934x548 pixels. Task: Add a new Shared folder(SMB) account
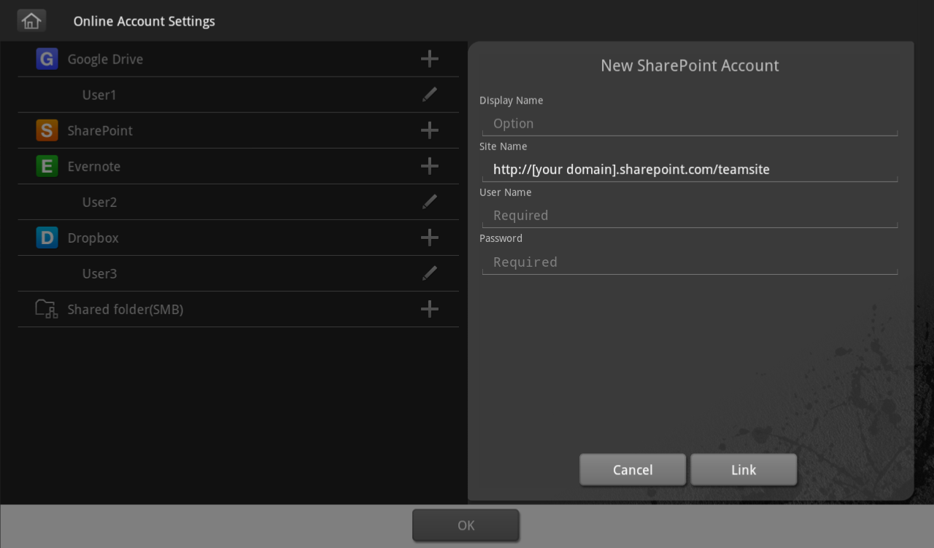(x=430, y=309)
